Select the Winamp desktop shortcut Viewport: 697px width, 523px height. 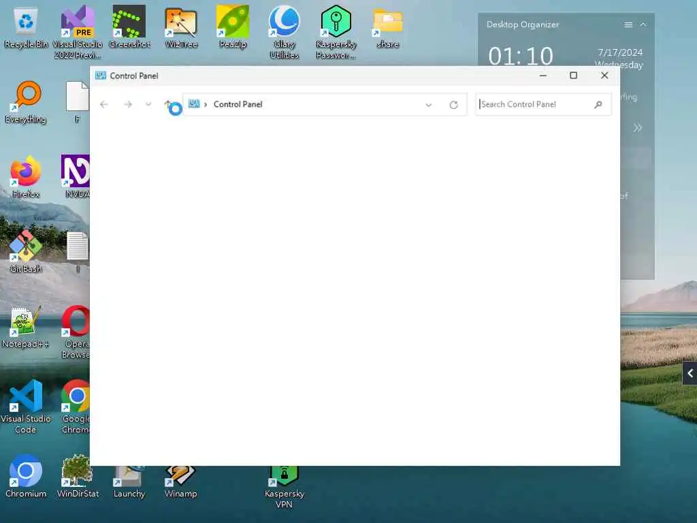point(181,482)
